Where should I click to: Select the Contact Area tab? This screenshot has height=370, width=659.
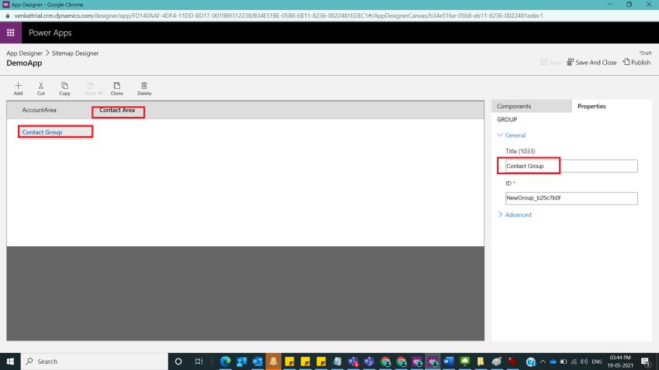[117, 111]
